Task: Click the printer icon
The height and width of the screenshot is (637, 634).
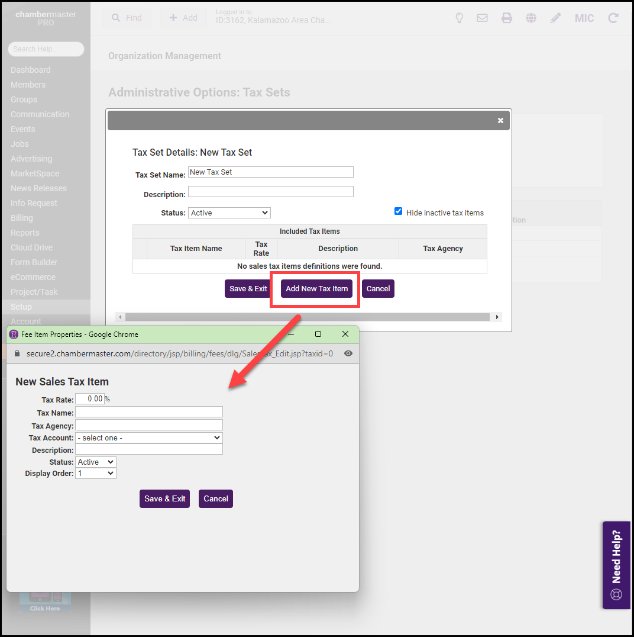Action: 507,18
